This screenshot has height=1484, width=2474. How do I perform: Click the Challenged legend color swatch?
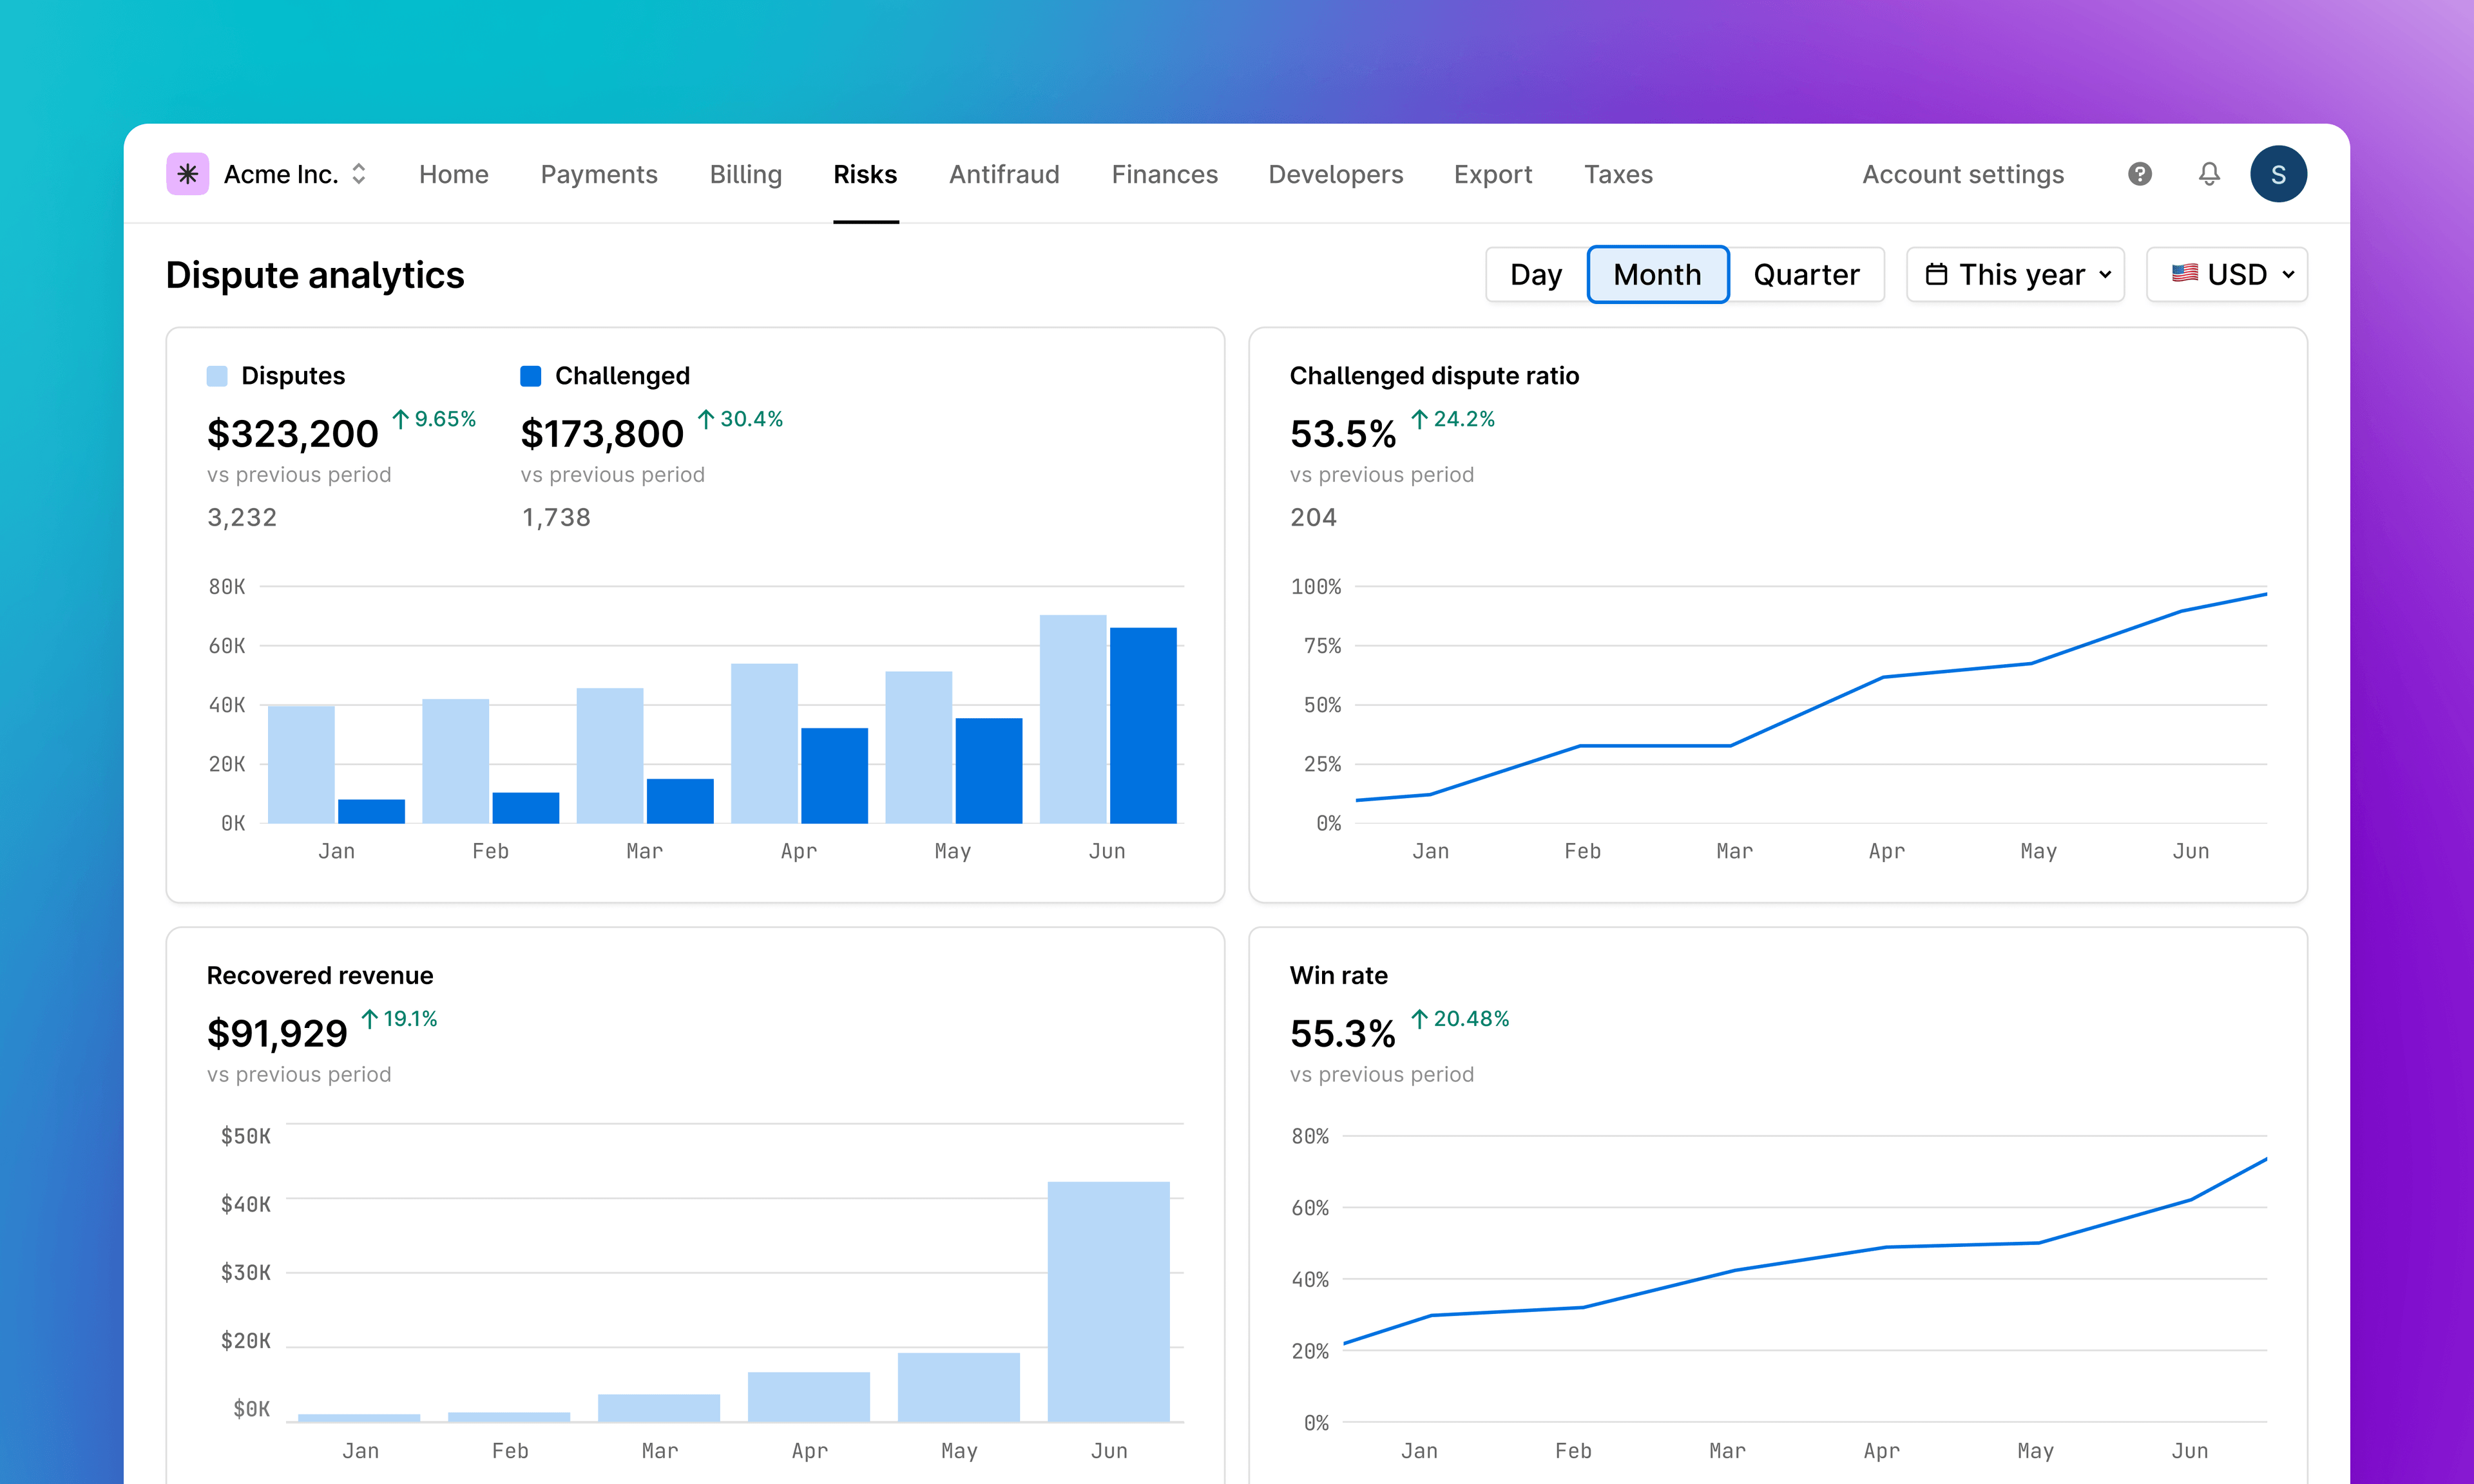[x=531, y=375]
